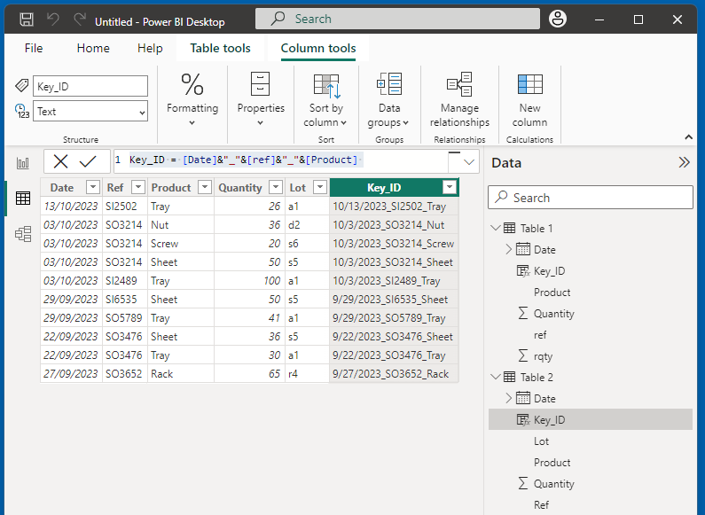705x515 pixels.
Task: Open the user account icon
Action: [558, 19]
